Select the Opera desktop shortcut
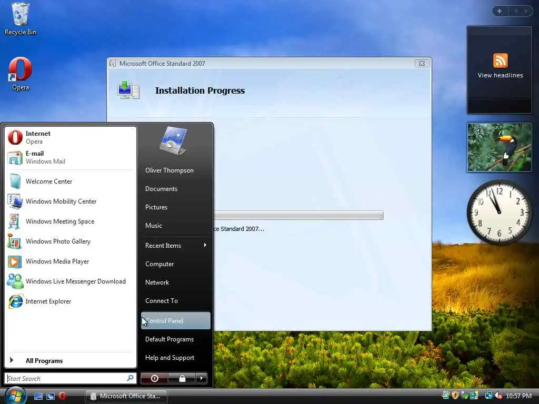 point(20,74)
